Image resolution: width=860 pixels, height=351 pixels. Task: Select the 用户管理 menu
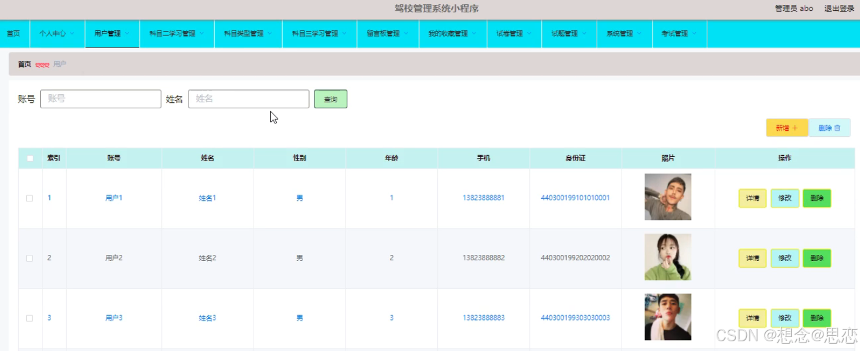point(113,33)
